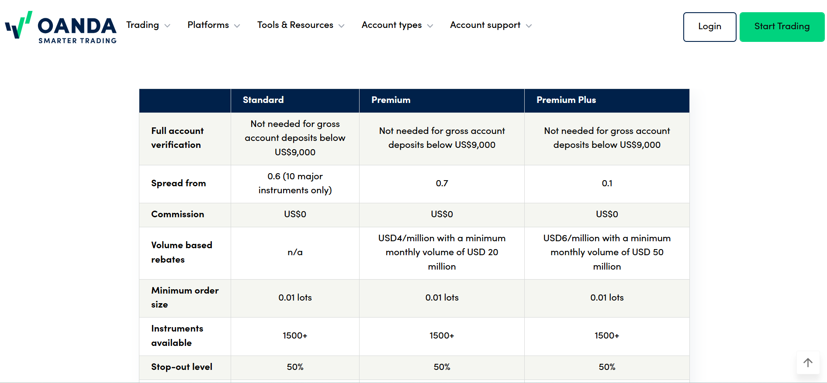The height and width of the screenshot is (383, 827).
Task: Open the Account support menu
Action: (485, 25)
